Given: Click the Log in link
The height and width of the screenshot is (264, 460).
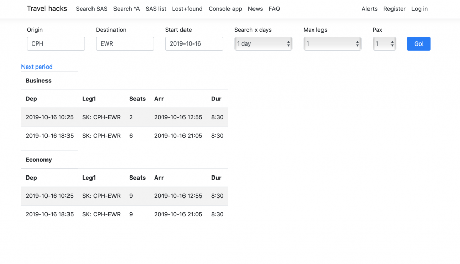Looking at the screenshot, I should [420, 9].
